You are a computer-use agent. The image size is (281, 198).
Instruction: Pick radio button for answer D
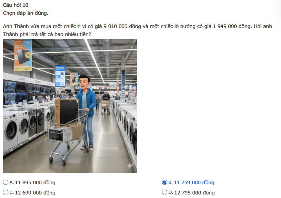pos(165,193)
